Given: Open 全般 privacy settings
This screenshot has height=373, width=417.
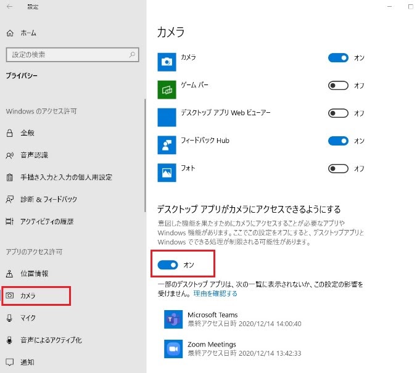Looking at the screenshot, I should [x=27, y=133].
